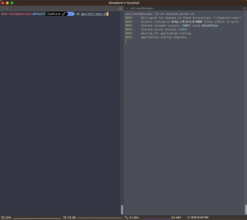Open the left pane's circular menu icon
Screen dimensions: 247x220
coord(121,9)
